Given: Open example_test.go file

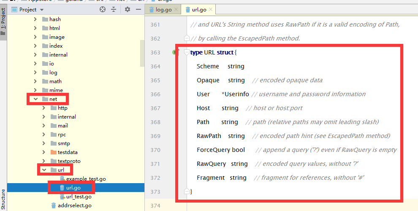Looking at the screenshot, I should pos(86,179).
